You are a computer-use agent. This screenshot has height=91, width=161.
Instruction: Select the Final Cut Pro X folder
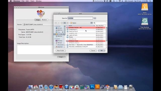(86, 31)
